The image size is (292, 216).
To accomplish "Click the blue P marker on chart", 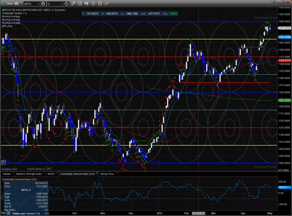I will [x=3, y=162].
